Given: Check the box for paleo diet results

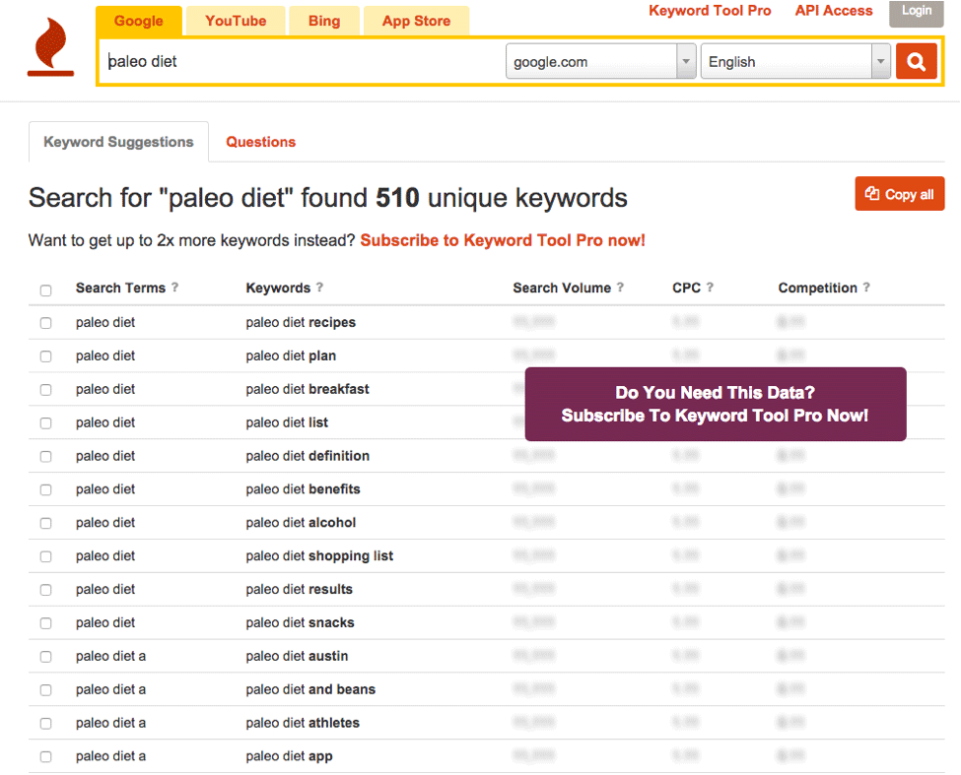Looking at the screenshot, I should point(46,590).
